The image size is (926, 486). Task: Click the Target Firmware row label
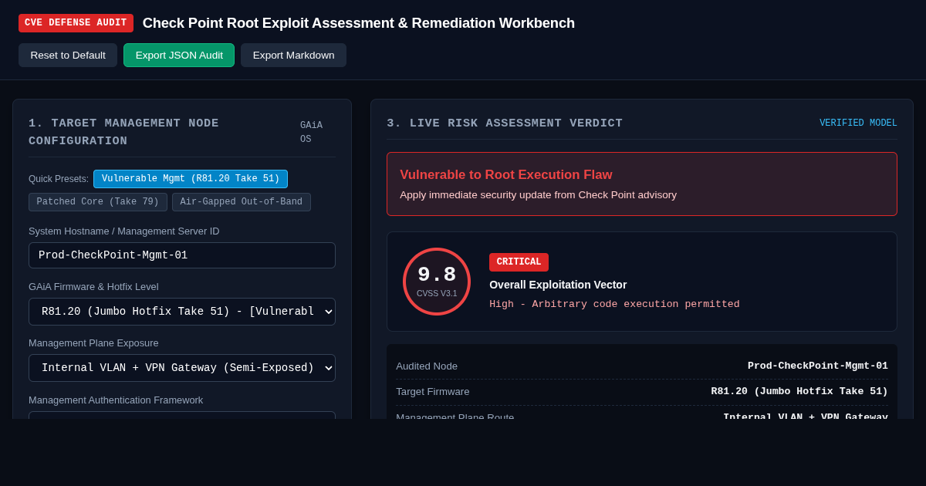(x=433, y=392)
